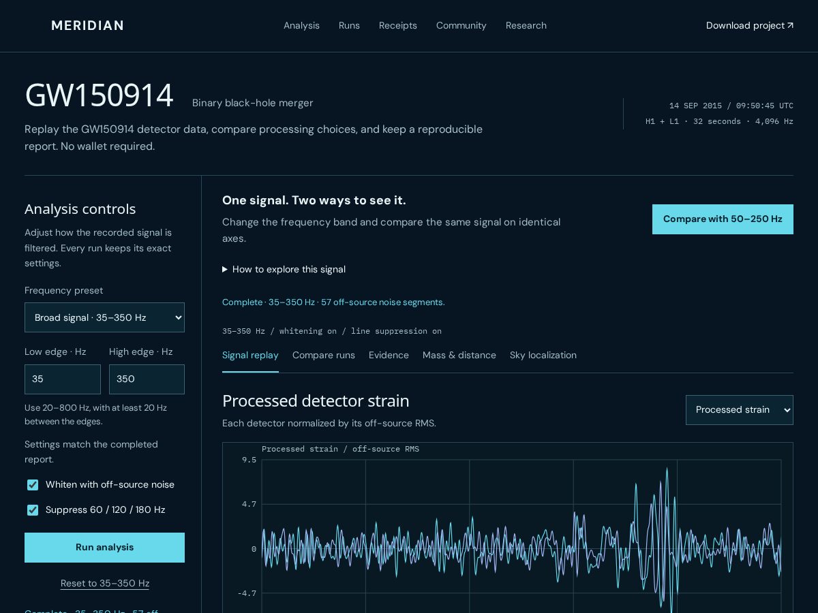Viewport: 818px width, 613px height.
Task: Select the Signal replay tab
Action: 250,356
